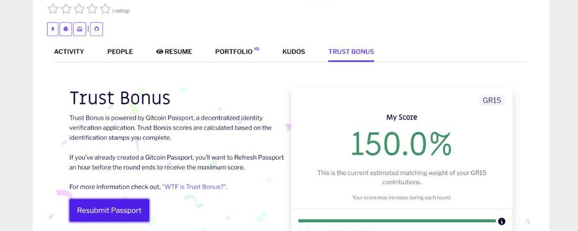The width and height of the screenshot is (578, 231).
Task: Click the Ethereum icon button
Action: pos(53,29)
